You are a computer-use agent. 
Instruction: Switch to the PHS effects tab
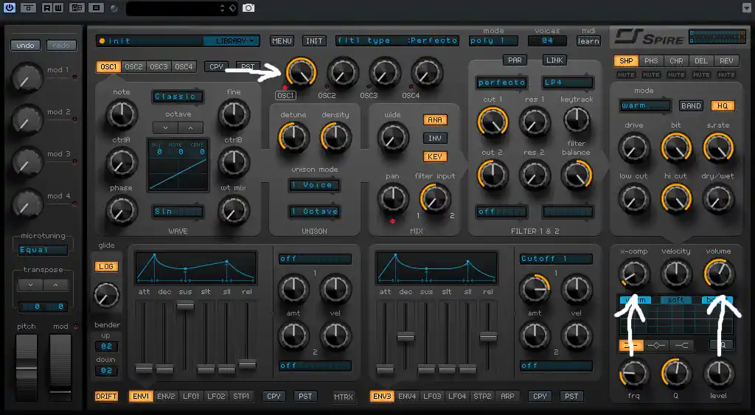(651, 60)
